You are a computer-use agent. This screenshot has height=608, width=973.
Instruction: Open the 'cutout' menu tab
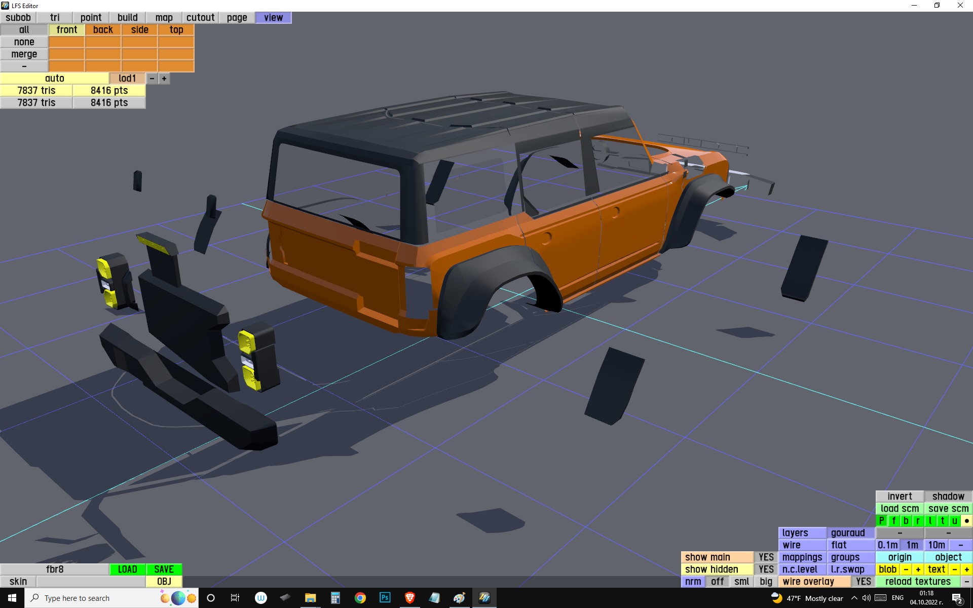200,18
